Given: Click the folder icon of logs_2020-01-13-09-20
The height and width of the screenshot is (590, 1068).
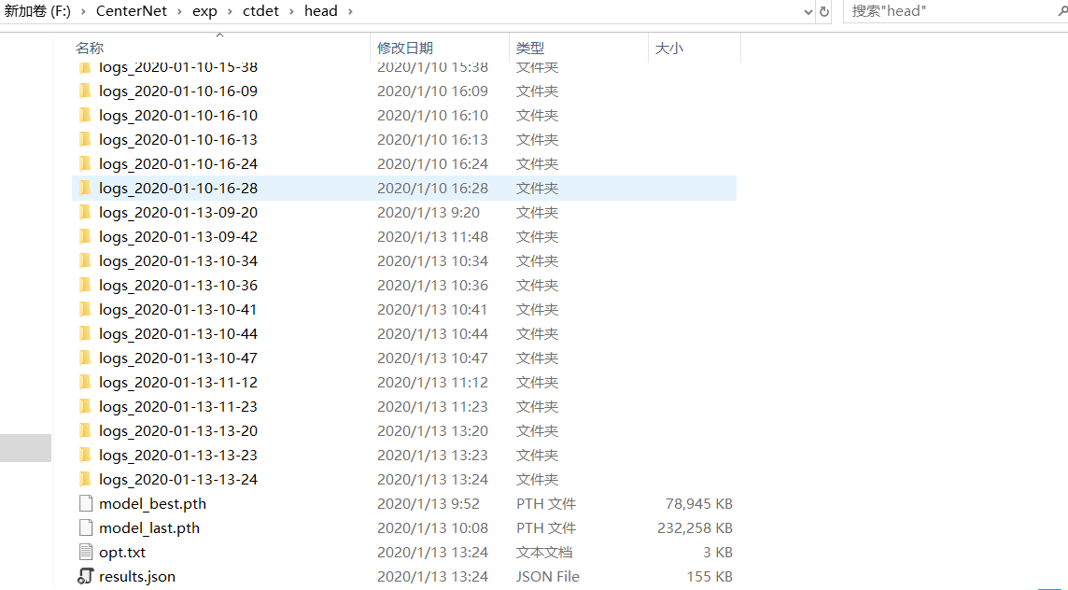Looking at the screenshot, I should tap(86, 212).
